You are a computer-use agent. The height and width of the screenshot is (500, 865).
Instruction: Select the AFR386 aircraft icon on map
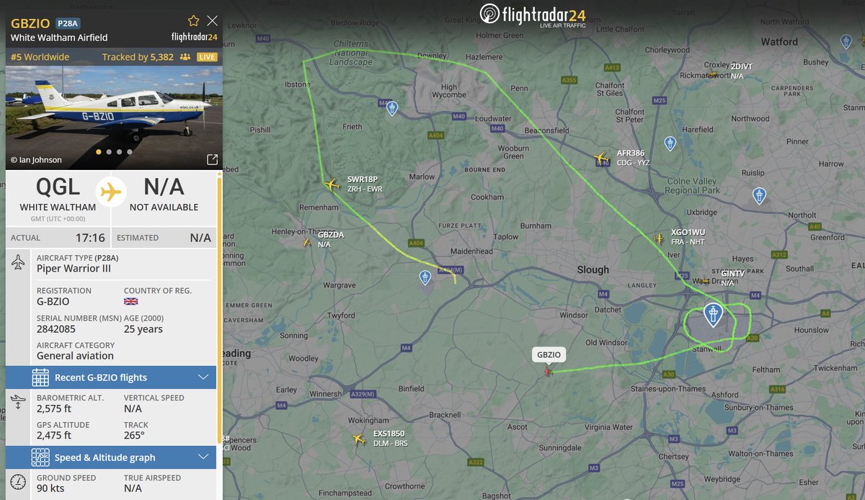click(601, 159)
